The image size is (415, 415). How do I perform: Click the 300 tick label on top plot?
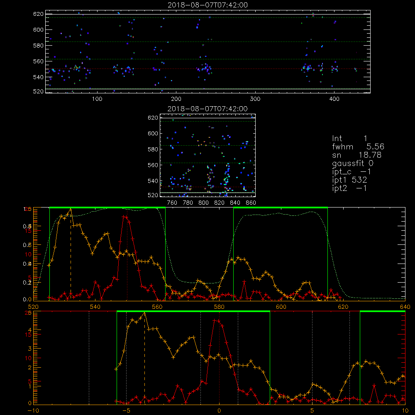[x=255, y=99]
